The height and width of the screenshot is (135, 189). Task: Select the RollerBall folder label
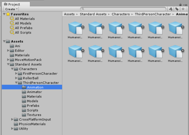pyautogui.click(x=31, y=78)
